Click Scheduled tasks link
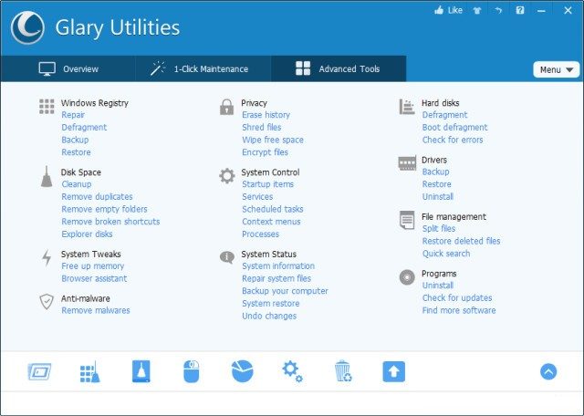Image resolution: width=584 pixels, height=416 pixels. click(x=273, y=209)
